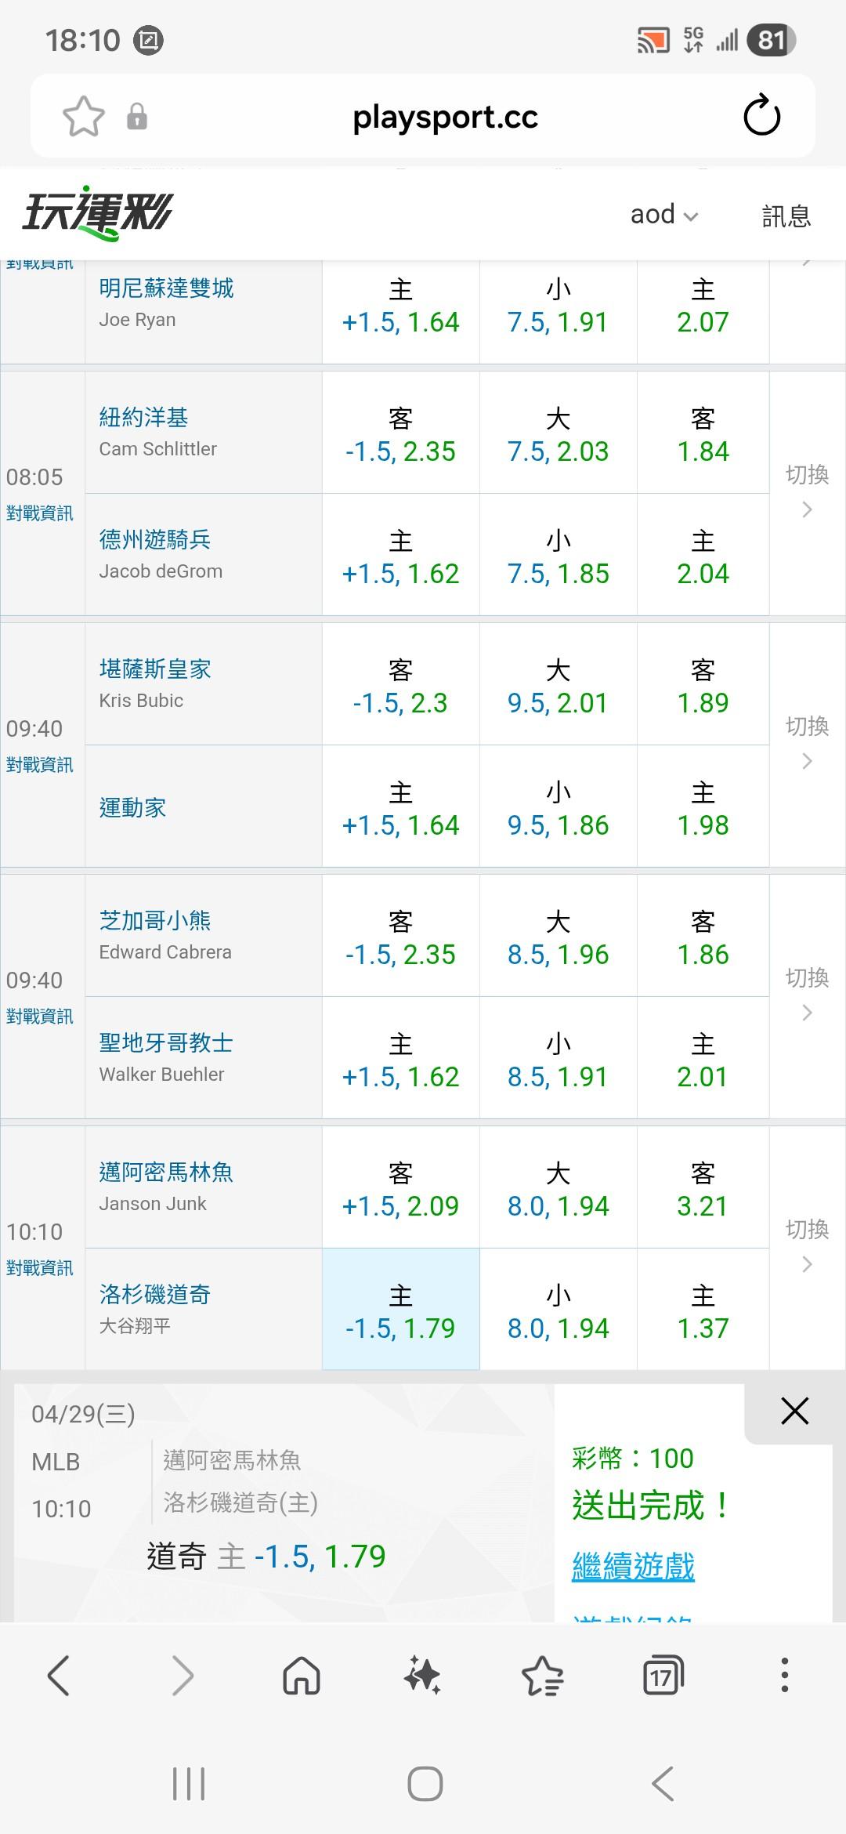Open the browser AI sparkle assistant
The width and height of the screenshot is (846, 1834).
click(x=422, y=1676)
